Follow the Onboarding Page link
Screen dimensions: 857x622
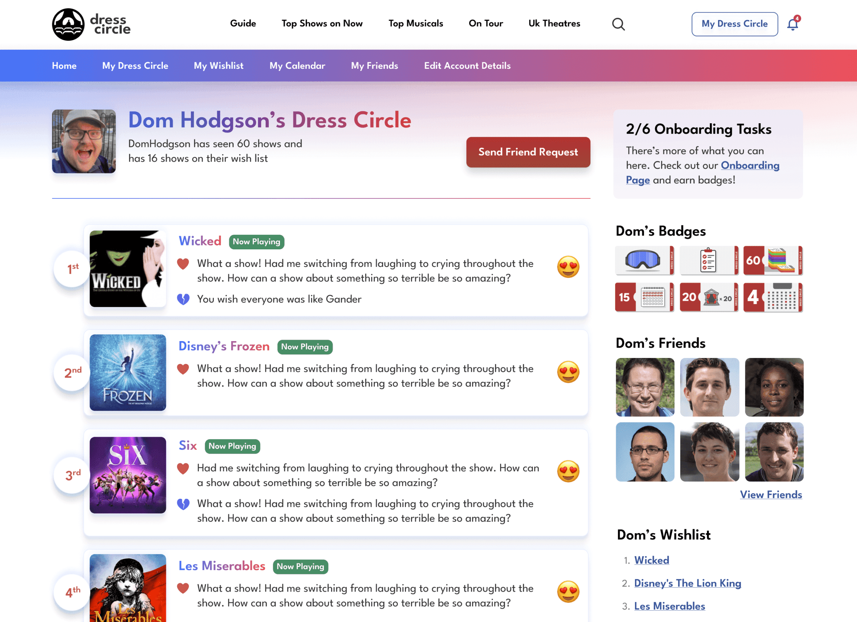click(x=750, y=166)
